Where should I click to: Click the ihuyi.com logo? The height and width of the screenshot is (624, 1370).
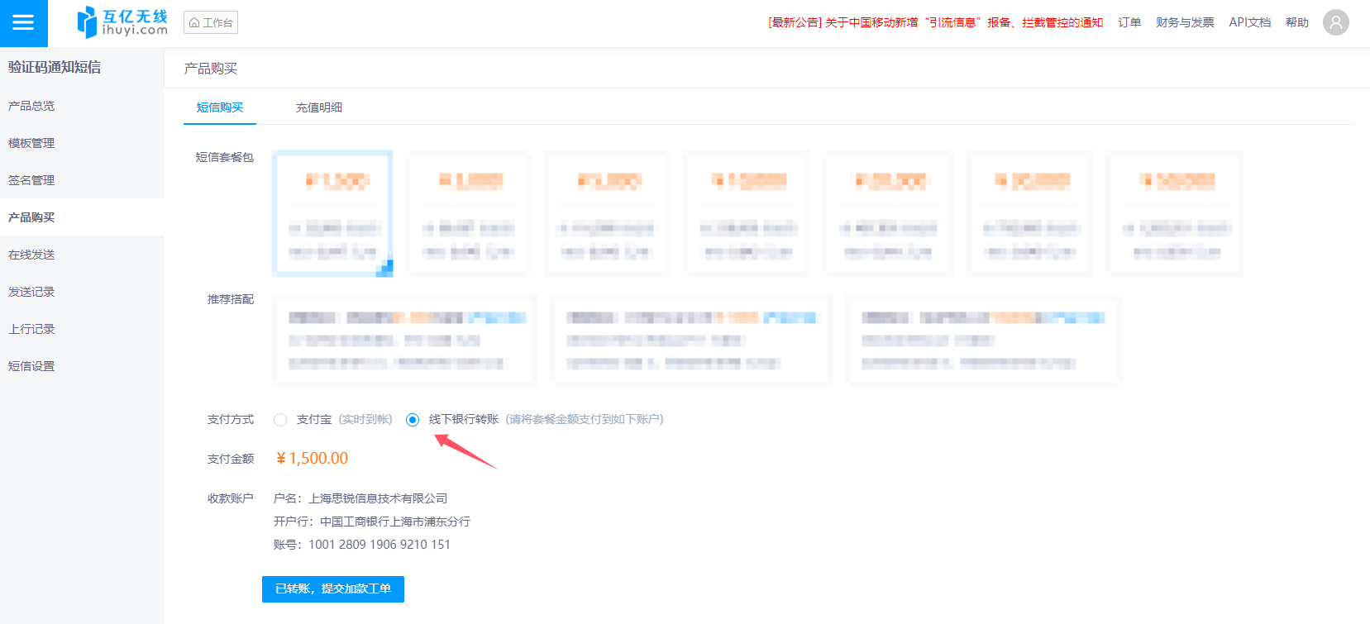pos(122,23)
